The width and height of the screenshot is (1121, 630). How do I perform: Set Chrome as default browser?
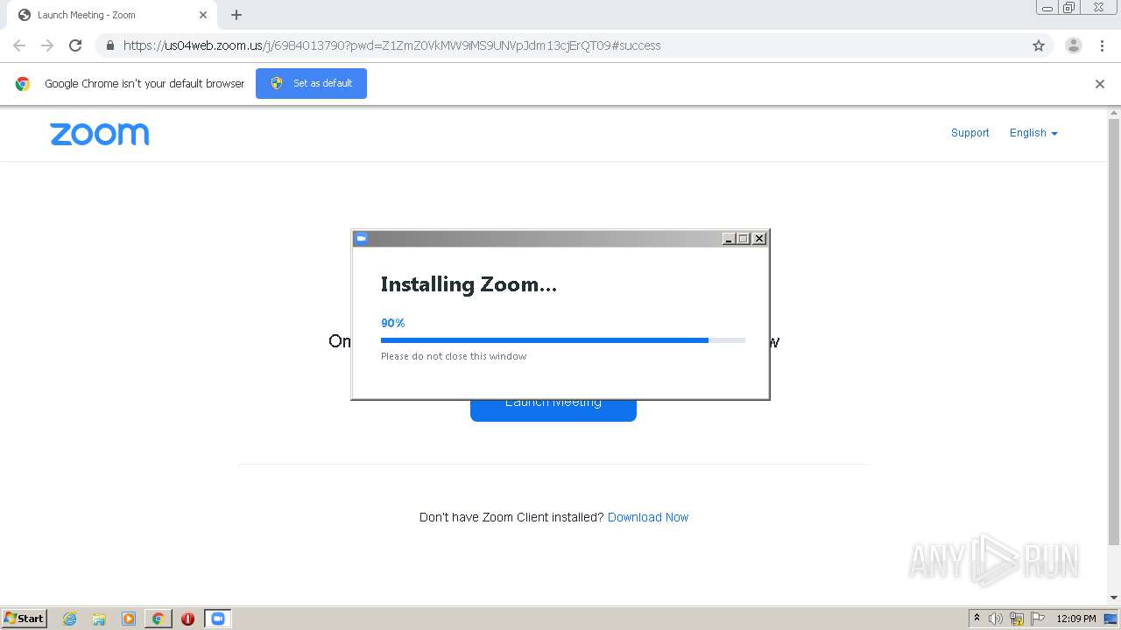tap(311, 83)
